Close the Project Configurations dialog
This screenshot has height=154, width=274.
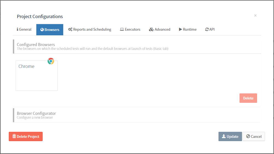coord(255,15)
